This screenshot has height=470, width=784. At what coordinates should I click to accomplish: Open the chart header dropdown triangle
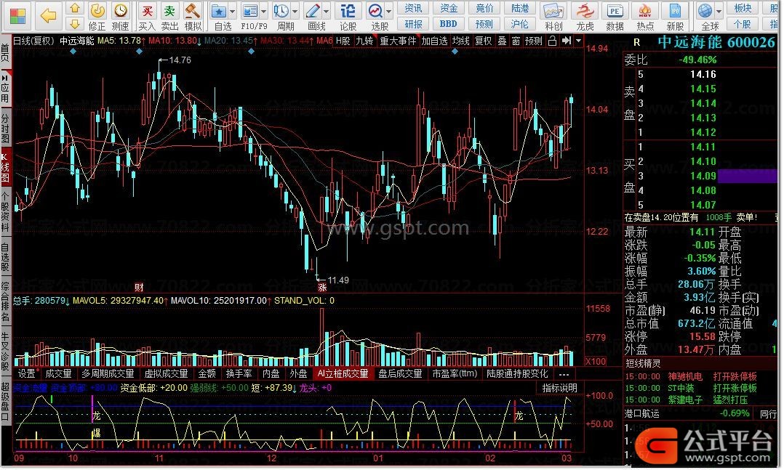578,41
